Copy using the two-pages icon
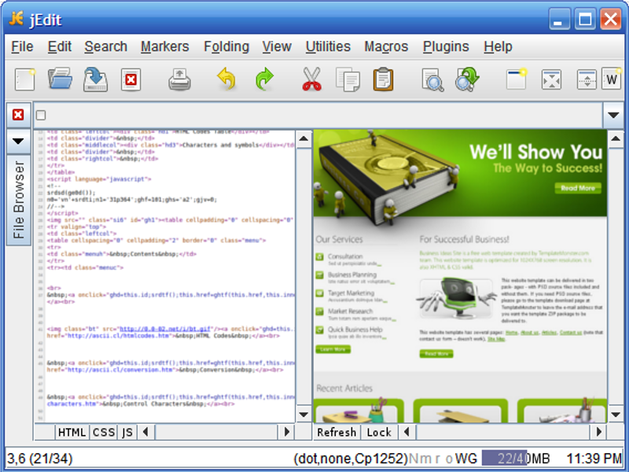Viewport: 629px width, 472px height. coord(348,79)
